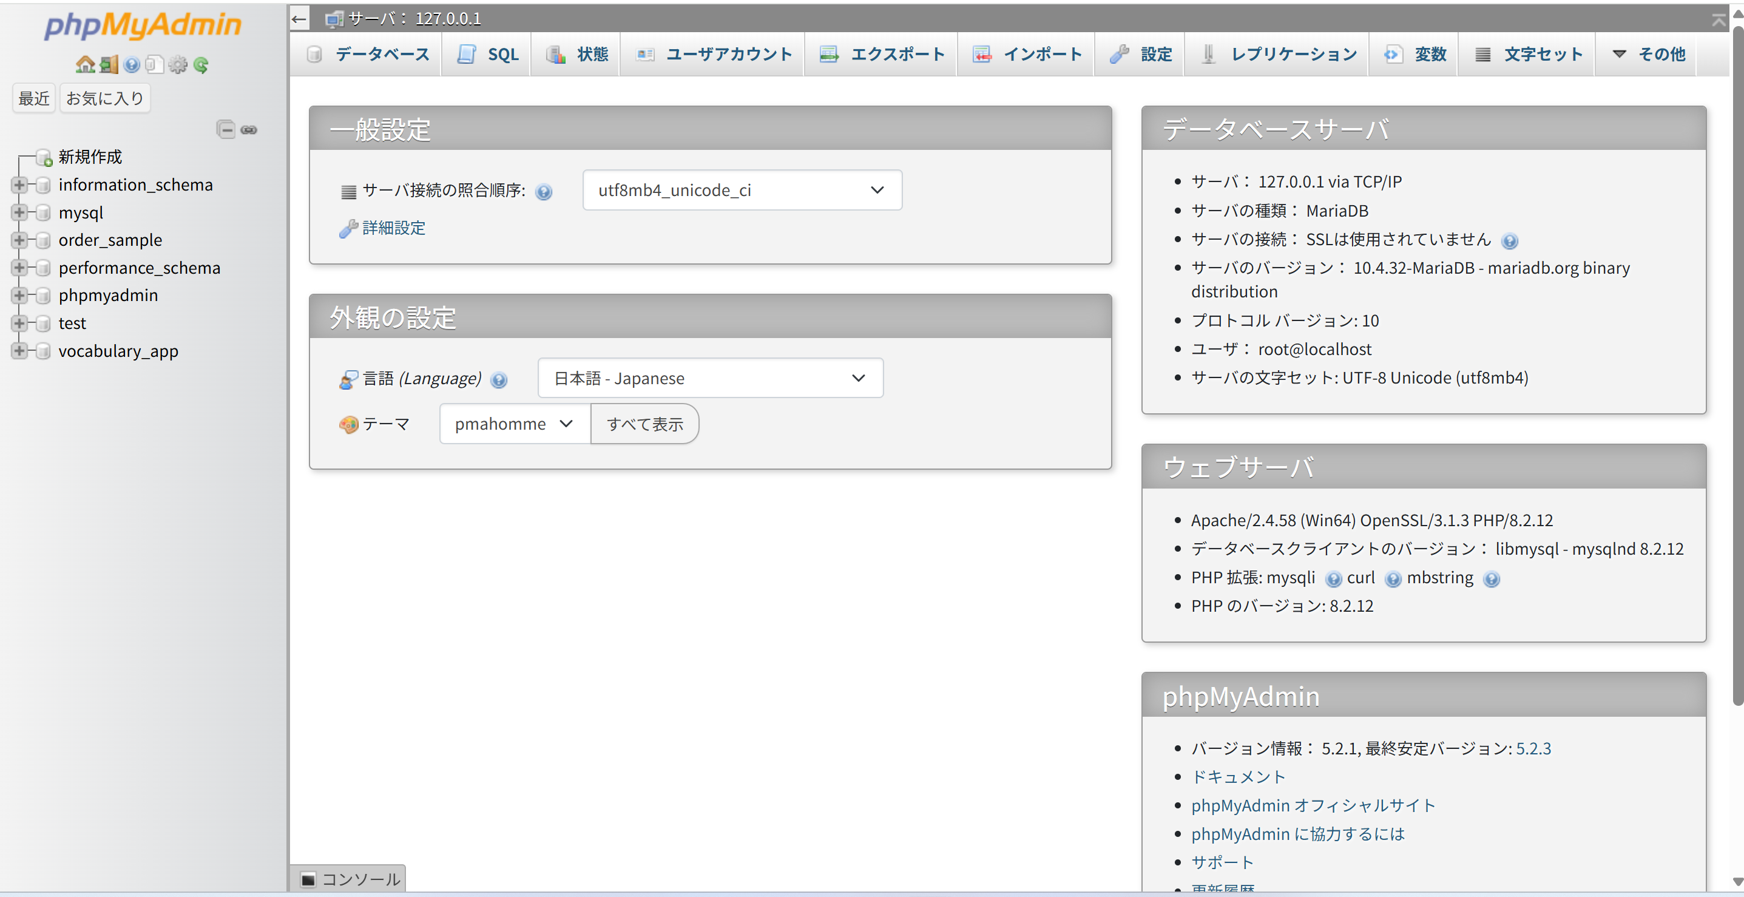This screenshot has height=897, width=1744.
Task: Click the help icon after curl extension
Action: pos(1393,579)
